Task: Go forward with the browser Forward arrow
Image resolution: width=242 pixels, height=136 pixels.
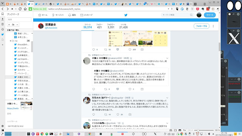Action: pos(8,9)
